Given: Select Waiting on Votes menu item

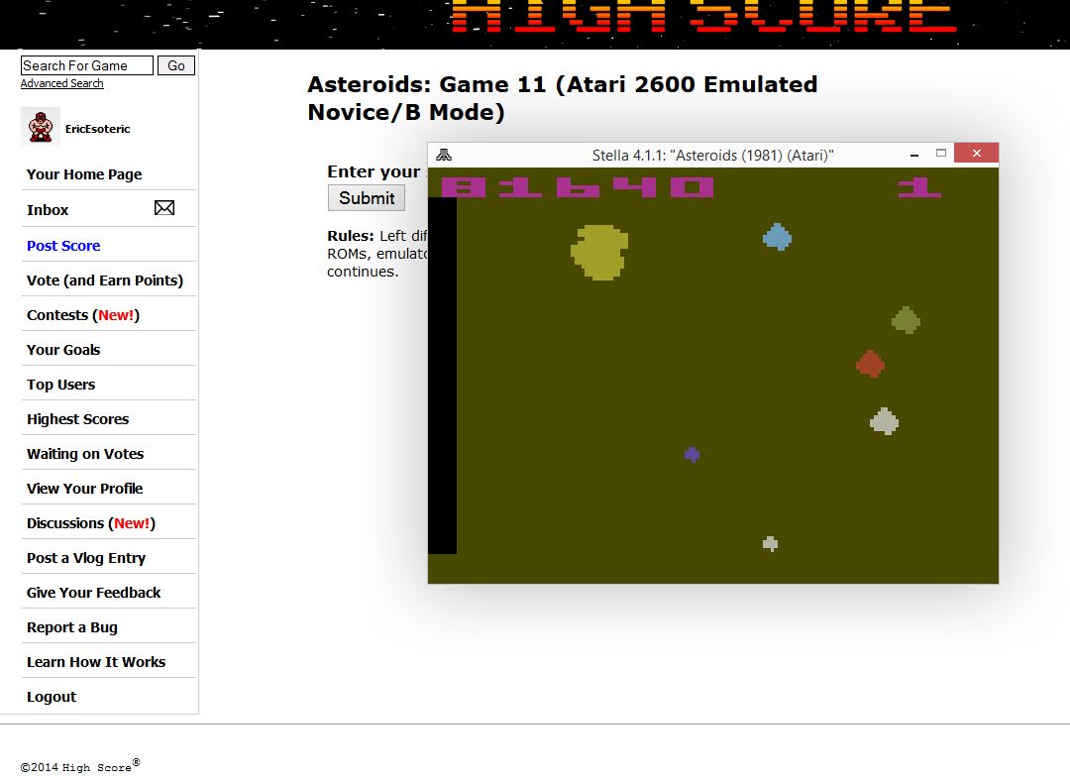Looking at the screenshot, I should [85, 454].
